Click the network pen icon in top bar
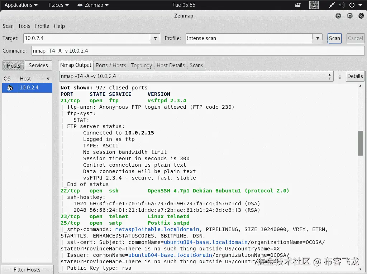 coord(332,5)
